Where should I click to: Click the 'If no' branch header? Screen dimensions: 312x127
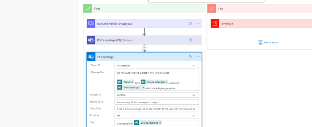(x=260, y=9)
